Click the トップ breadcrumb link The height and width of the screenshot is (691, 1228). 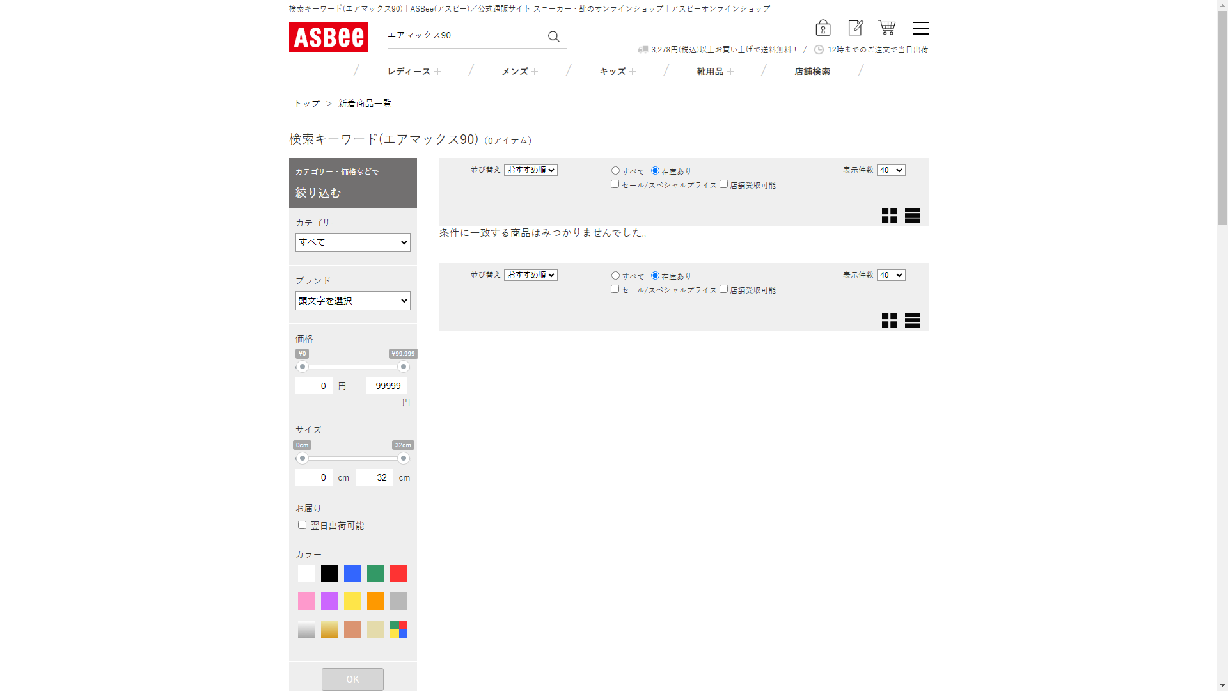coord(307,104)
